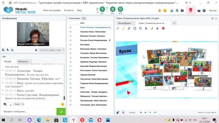Select the blue pointer cursor tool
Viewport: 219px width, 123px height.
point(157,28)
